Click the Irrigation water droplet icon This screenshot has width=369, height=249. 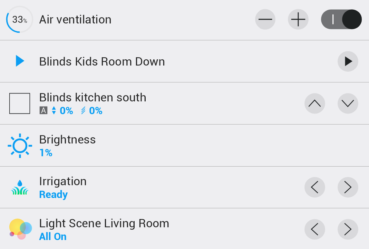20,187
